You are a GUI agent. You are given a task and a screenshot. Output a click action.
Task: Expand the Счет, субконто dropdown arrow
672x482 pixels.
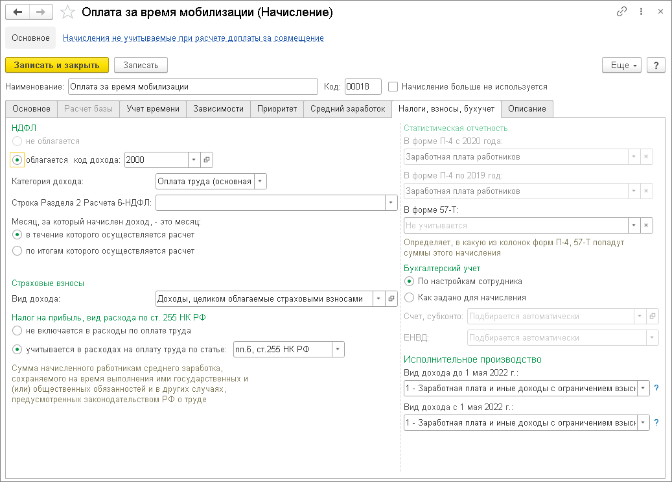point(640,317)
